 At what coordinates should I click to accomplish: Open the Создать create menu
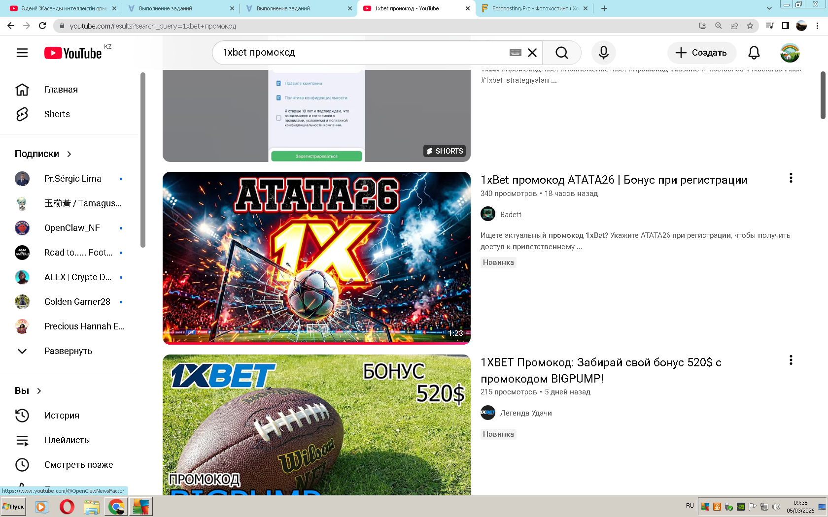701,53
